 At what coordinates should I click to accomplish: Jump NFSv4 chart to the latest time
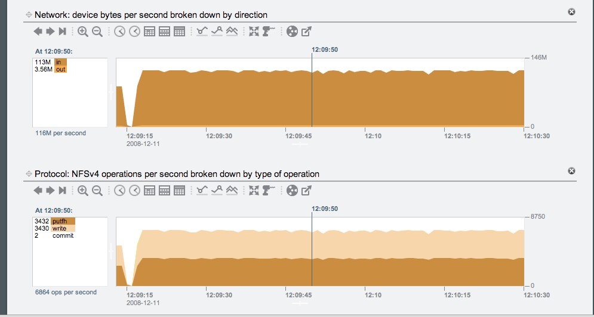tap(62, 191)
